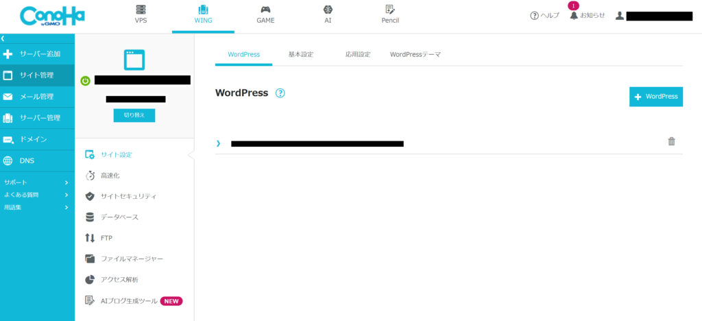Click the 切り替え switch button
Screen dimensions: 702x321
[x=134, y=115]
